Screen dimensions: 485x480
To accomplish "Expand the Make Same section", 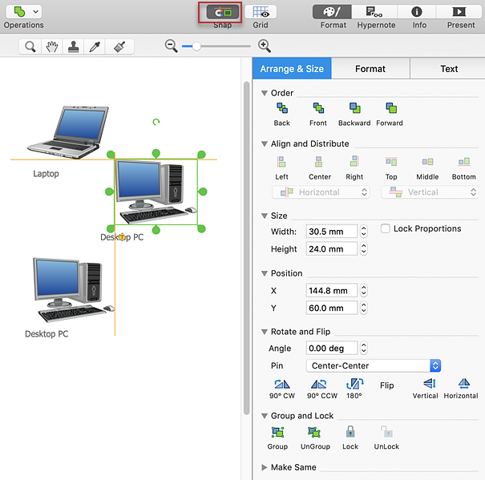I will 266,467.
